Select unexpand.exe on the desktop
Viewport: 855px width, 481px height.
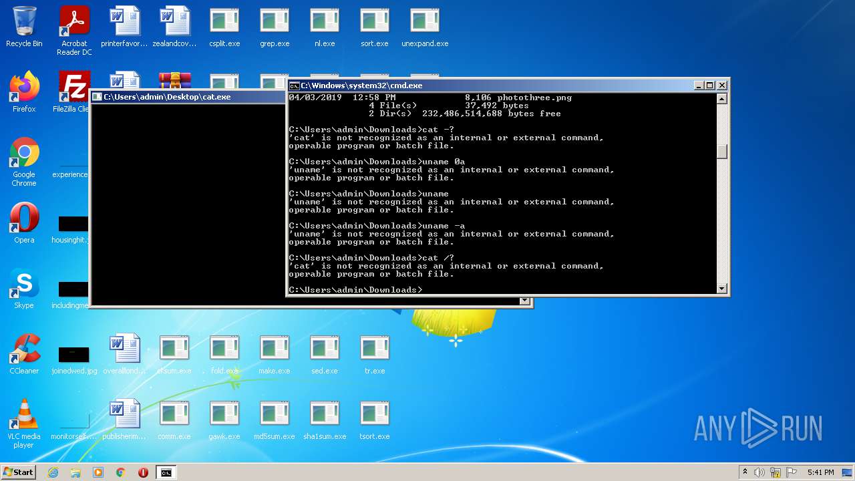pyautogui.click(x=425, y=27)
